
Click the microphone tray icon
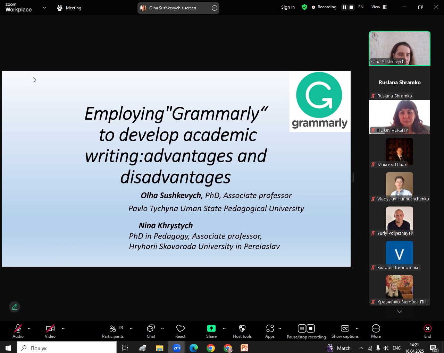click(378, 348)
